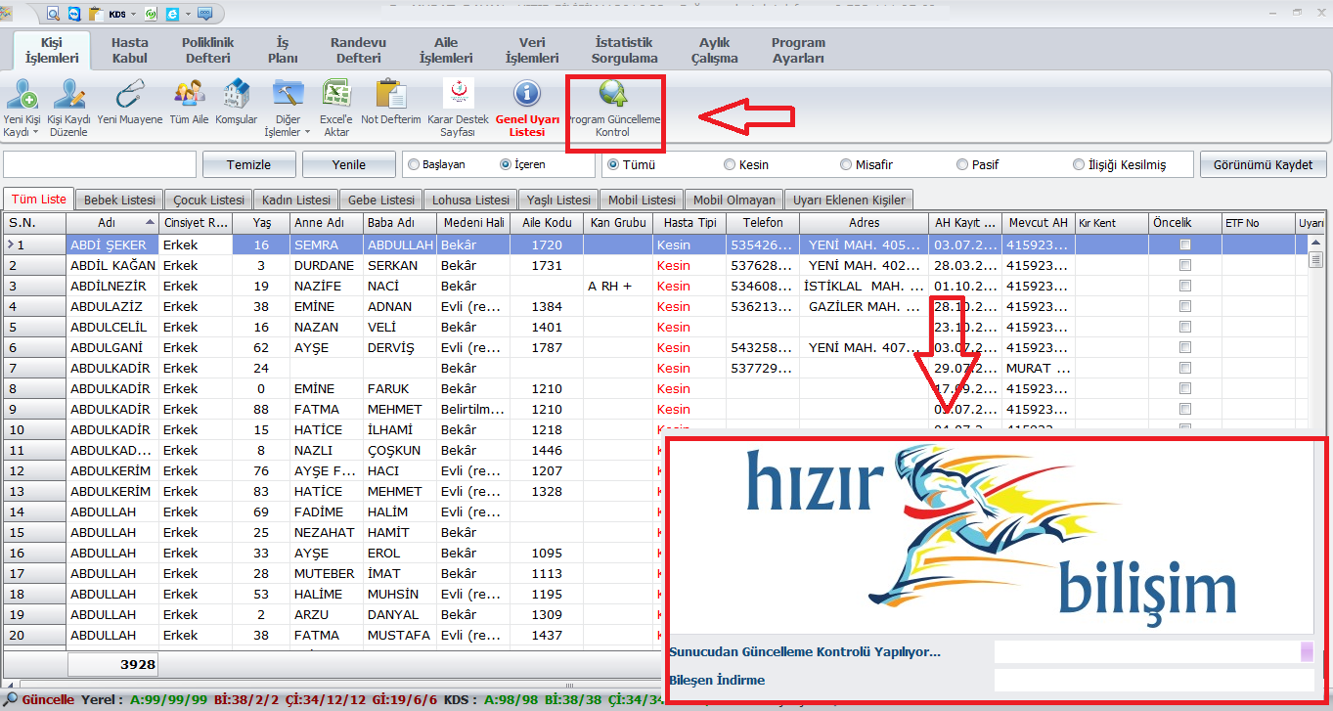Click Görünümü Kaydet button
Image resolution: width=1333 pixels, height=711 pixels.
coord(1263,164)
